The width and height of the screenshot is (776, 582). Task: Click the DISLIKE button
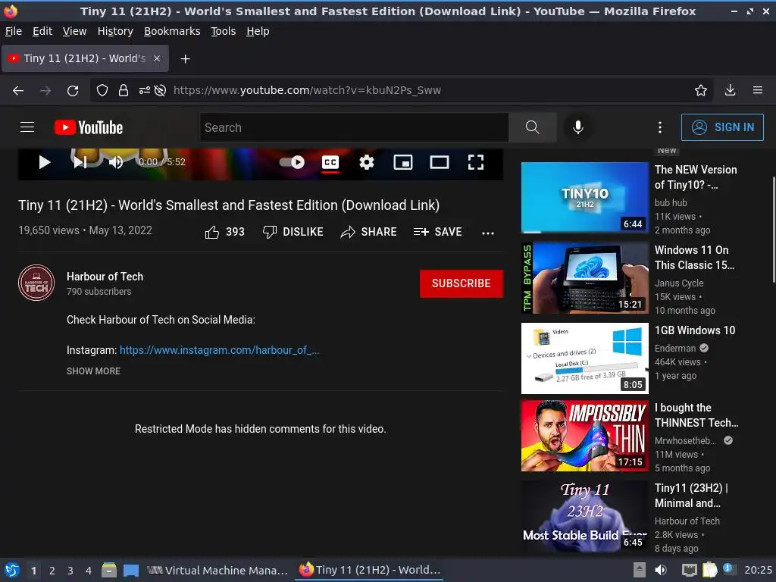pyautogui.click(x=293, y=232)
